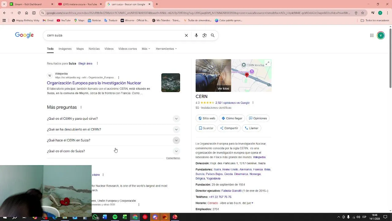
Task: Open the tab search dropdown arrow
Action: 4,4
